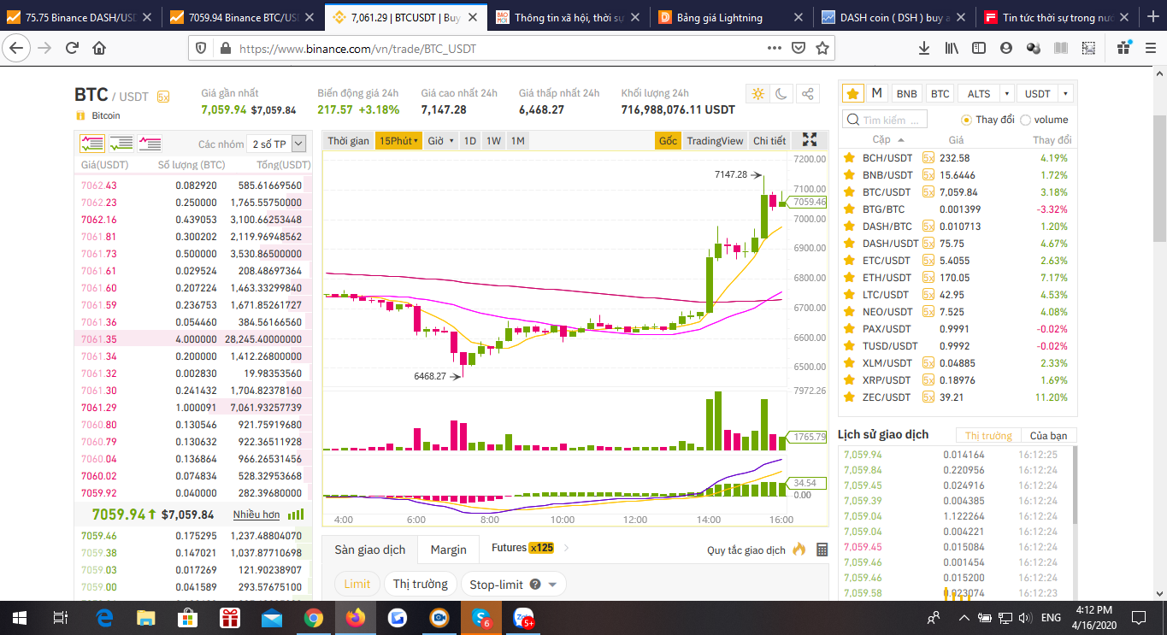1167x635 pixels.
Task: Set chart interval to 1W
Action: pyautogui.click(x=493, y=140)
